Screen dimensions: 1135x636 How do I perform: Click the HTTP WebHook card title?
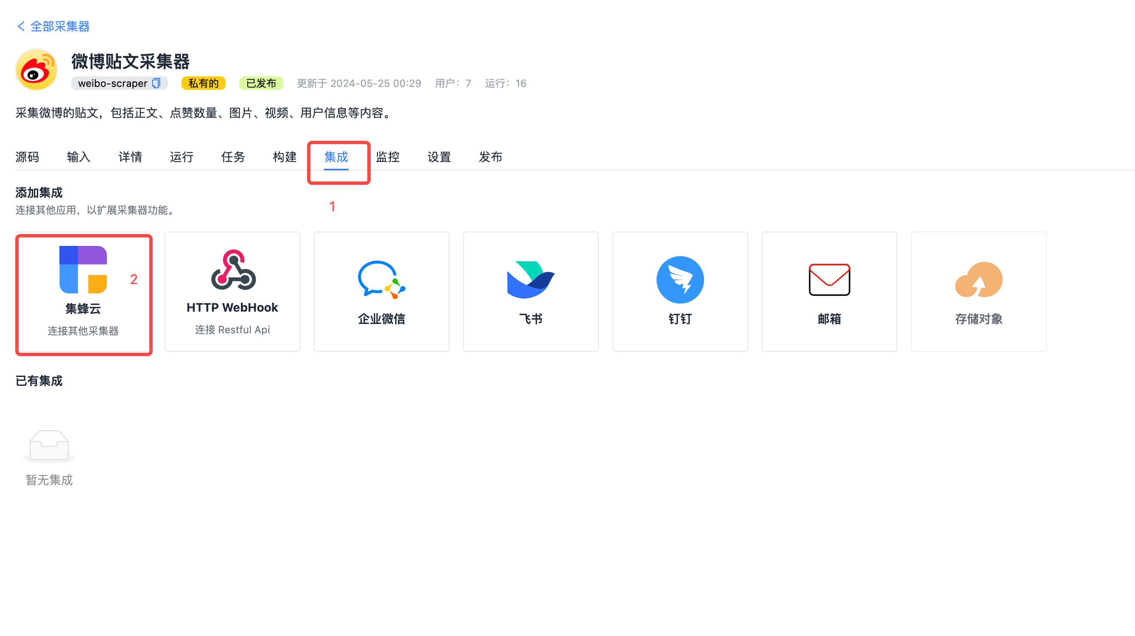(x=232, y=307)
